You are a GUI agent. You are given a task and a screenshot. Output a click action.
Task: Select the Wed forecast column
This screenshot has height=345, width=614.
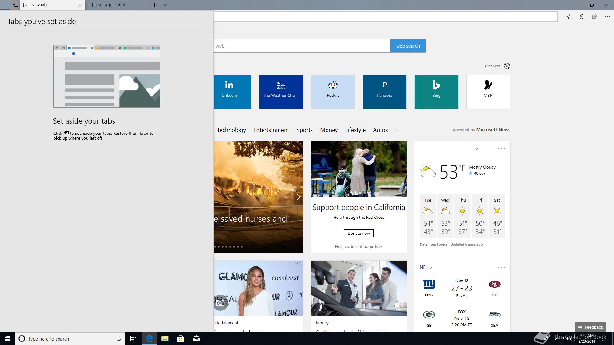click(x=445, y=216)
